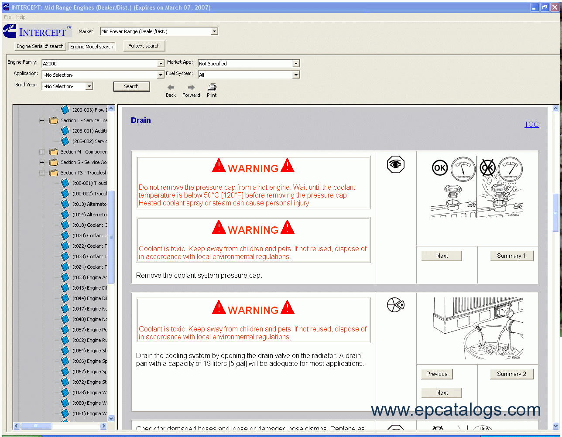Viewport: 562px width, 437px height.
Task: Click the Back arrow icon
Action: click(171, 87)
